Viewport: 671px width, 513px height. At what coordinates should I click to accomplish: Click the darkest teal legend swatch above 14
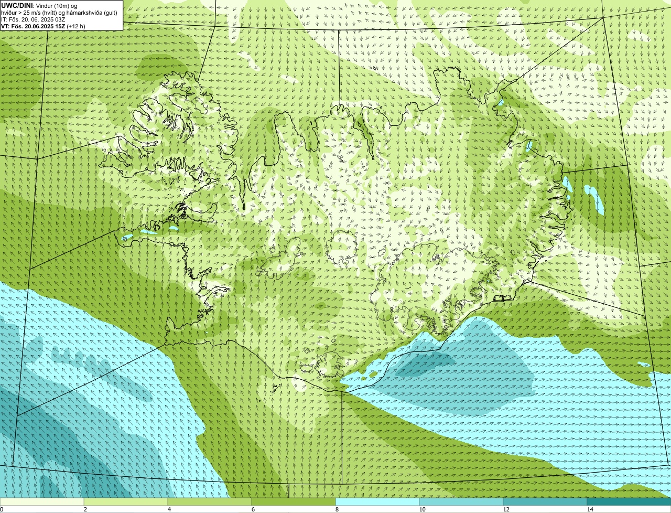coord(629,502)
